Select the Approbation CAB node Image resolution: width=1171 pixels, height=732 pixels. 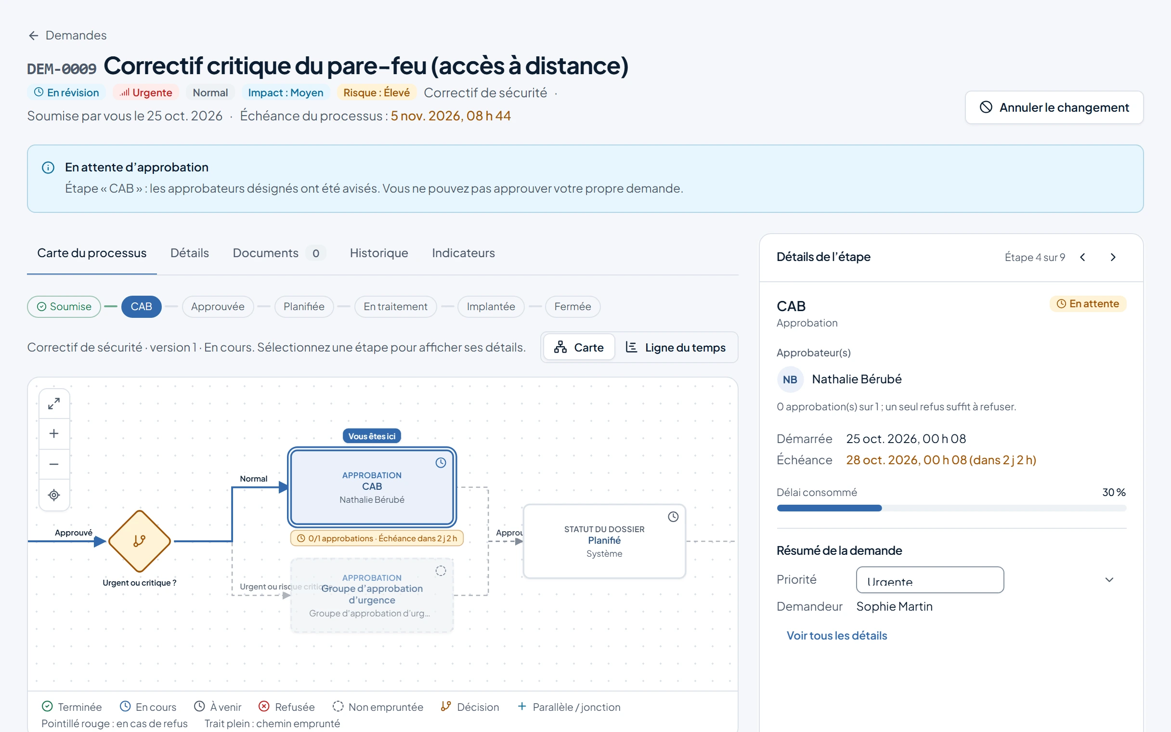click(x=372, y=487)
